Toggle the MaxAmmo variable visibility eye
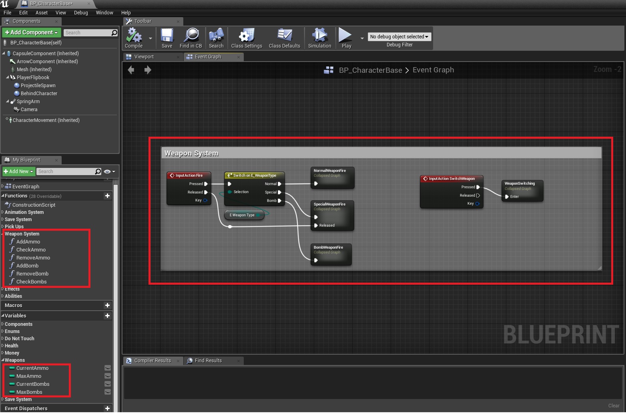 tap(108, 376)
